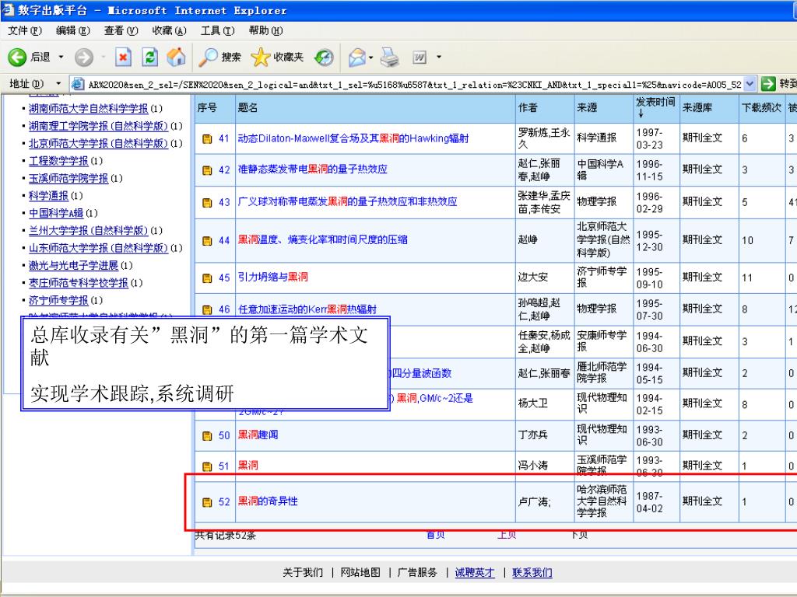The height and width of the screenshot is (597, 797).
Task: Open 湖南师范大学自然科学学报 journal link
Action: point(89,109)
